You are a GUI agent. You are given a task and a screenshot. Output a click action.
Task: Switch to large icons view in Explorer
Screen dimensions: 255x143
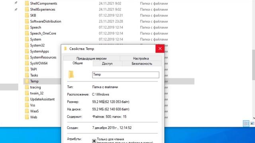(252, 124)
